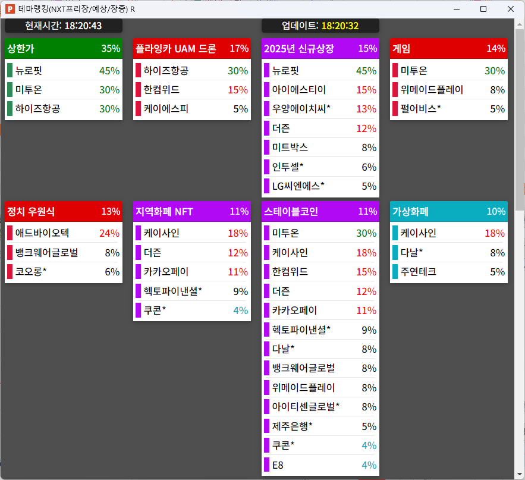Minimize the 테마랭킹 window
The height and width of the screenshot is (480, 525).
click(x=457, y=9)
